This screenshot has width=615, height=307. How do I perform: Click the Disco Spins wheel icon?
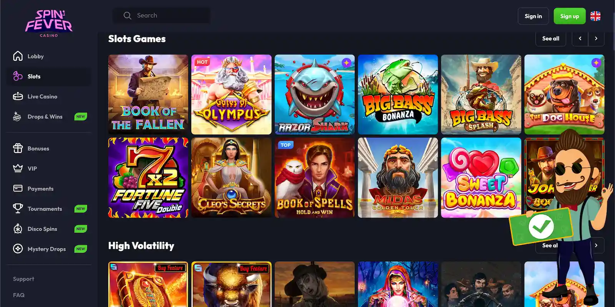18,229
